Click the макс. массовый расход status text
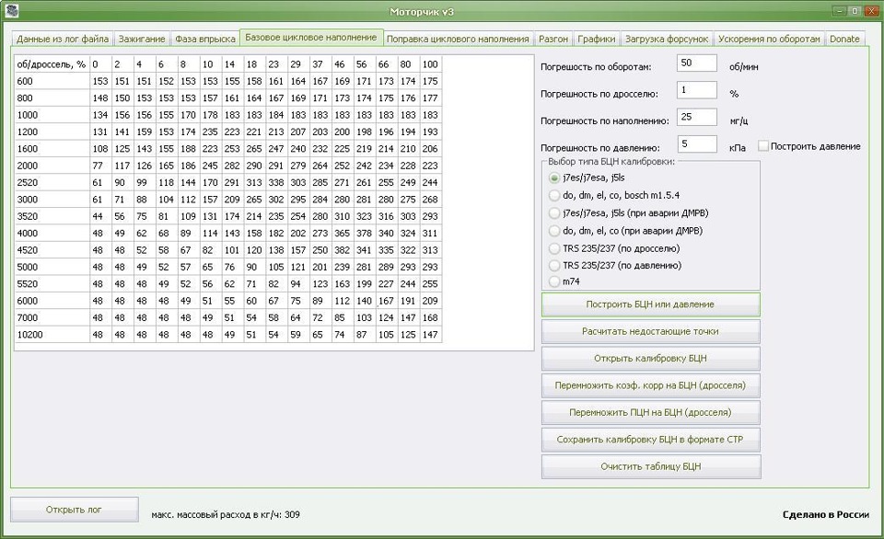The width and height of the screenshot is (884, 539). click(226, 514)
